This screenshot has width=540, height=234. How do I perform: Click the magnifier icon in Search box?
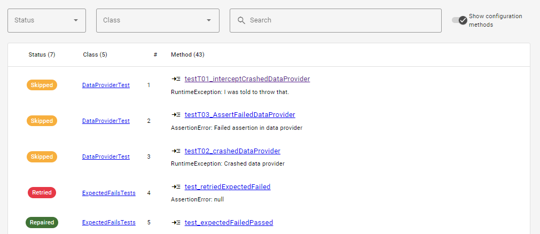tap(241, 20)
